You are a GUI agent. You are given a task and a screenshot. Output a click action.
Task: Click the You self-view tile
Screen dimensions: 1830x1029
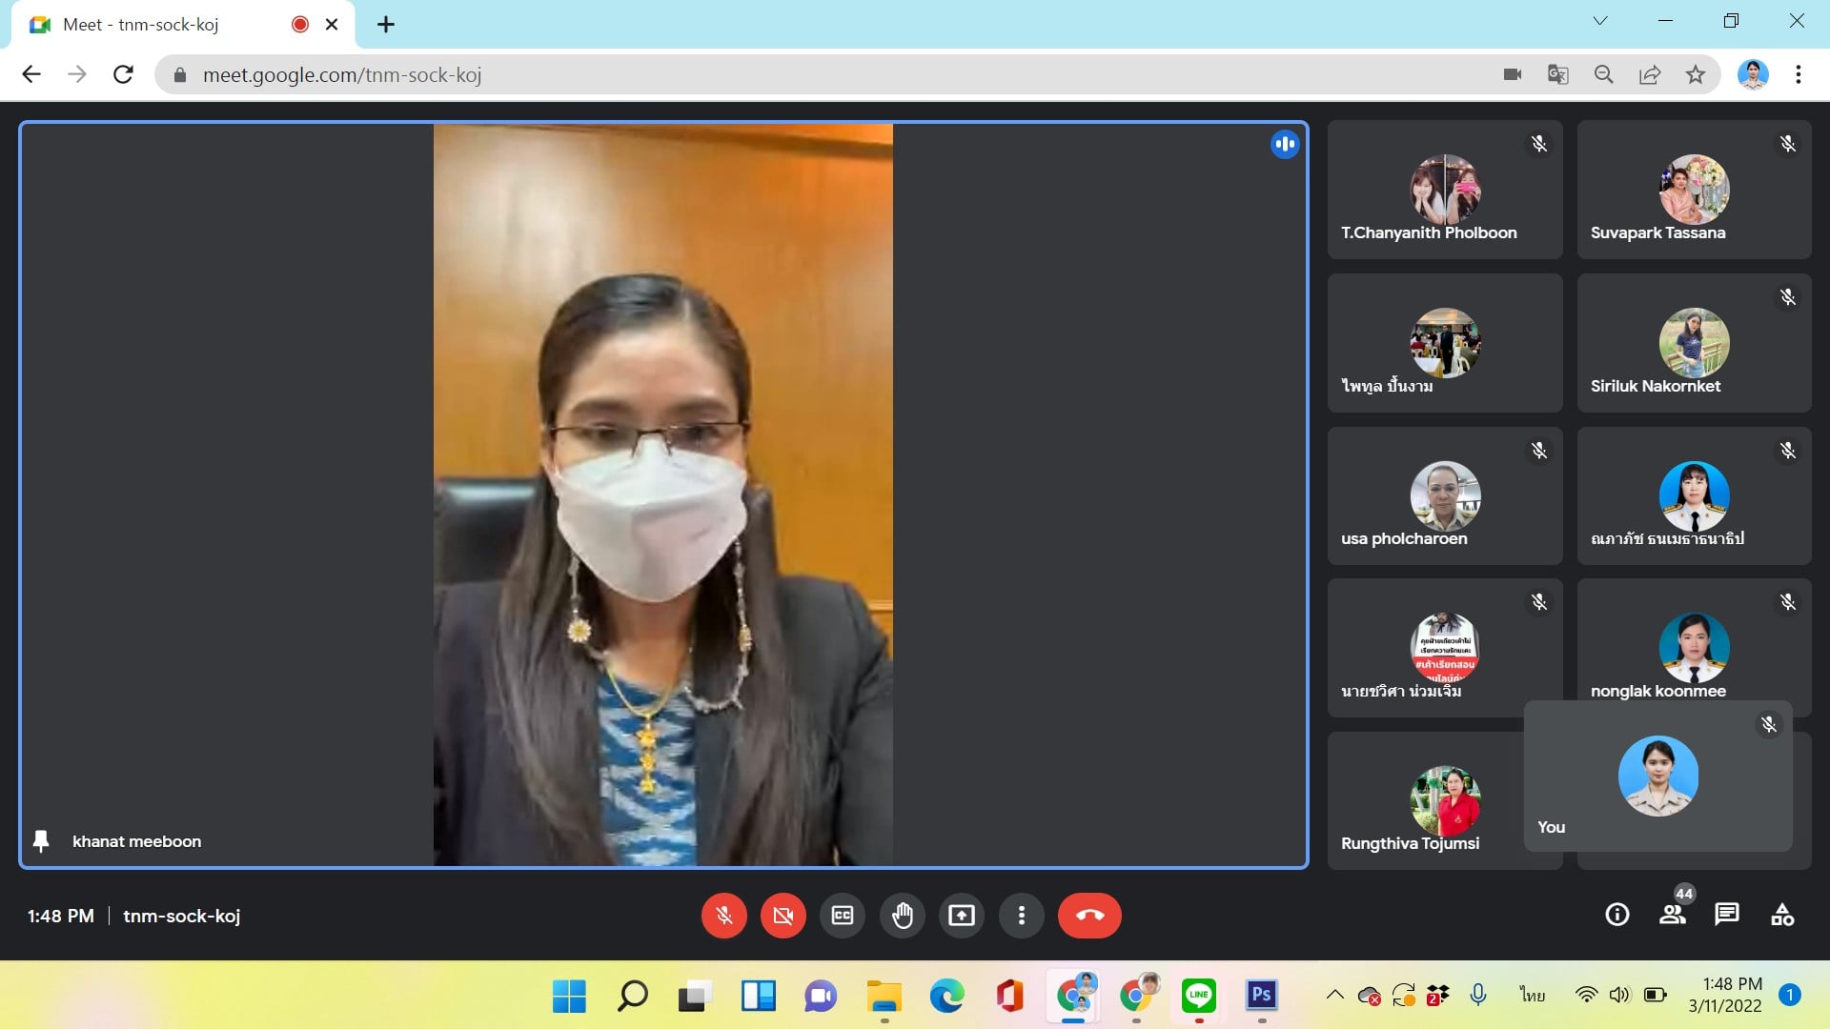1658,777
